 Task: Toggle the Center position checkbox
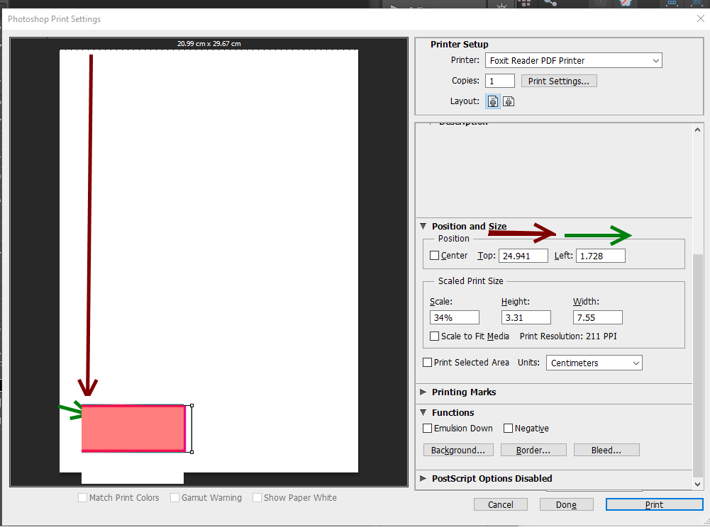coord(434,256)
